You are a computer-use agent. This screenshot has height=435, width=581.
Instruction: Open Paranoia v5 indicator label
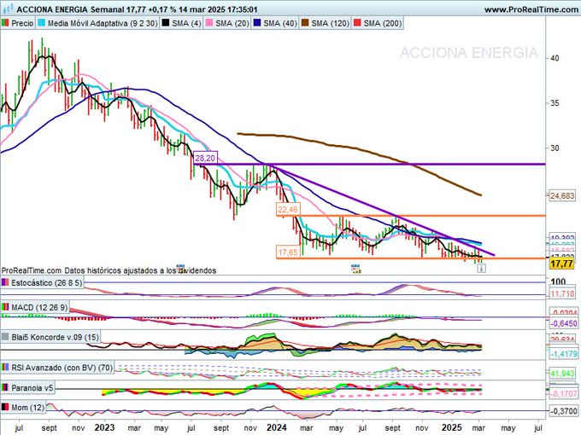pyautogui.click(x=32, y=387)
